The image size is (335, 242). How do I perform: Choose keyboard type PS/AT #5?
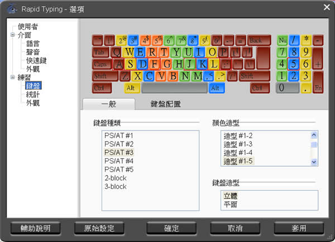[119, 170]
